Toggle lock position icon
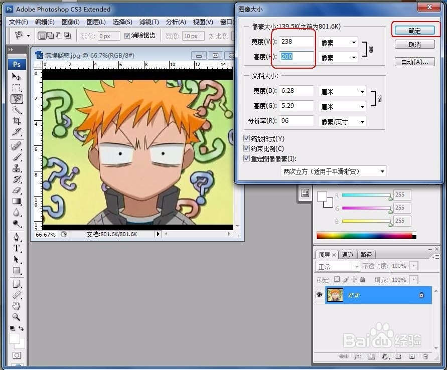The width and height of the screenshot is (447, 370). click(x=354, y=279)
